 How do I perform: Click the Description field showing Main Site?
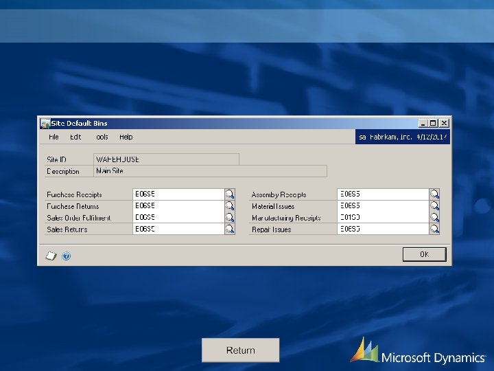[x=210, y=171]
